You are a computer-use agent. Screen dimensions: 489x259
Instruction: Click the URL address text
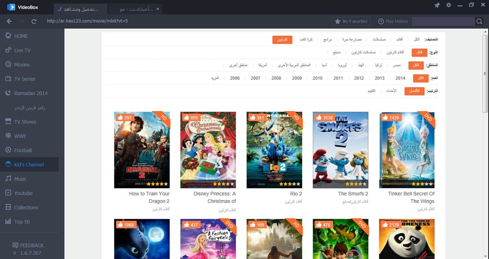87,21
